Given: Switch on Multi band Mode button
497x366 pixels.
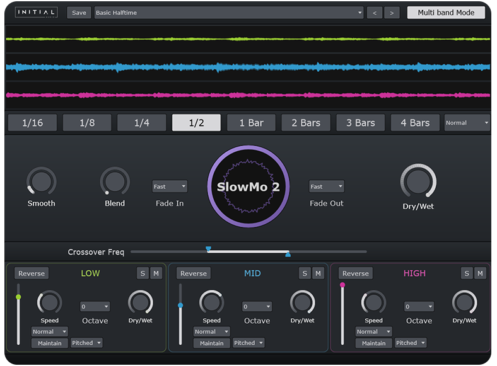Looking at the screenshot, I should 446,13.
